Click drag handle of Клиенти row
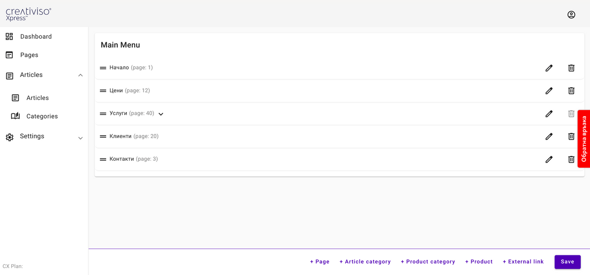 (103, 136)
